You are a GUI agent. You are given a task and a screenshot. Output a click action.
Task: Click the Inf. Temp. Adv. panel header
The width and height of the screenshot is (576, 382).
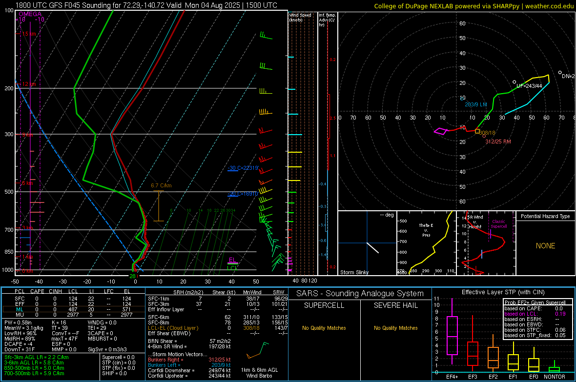(327, 20)
